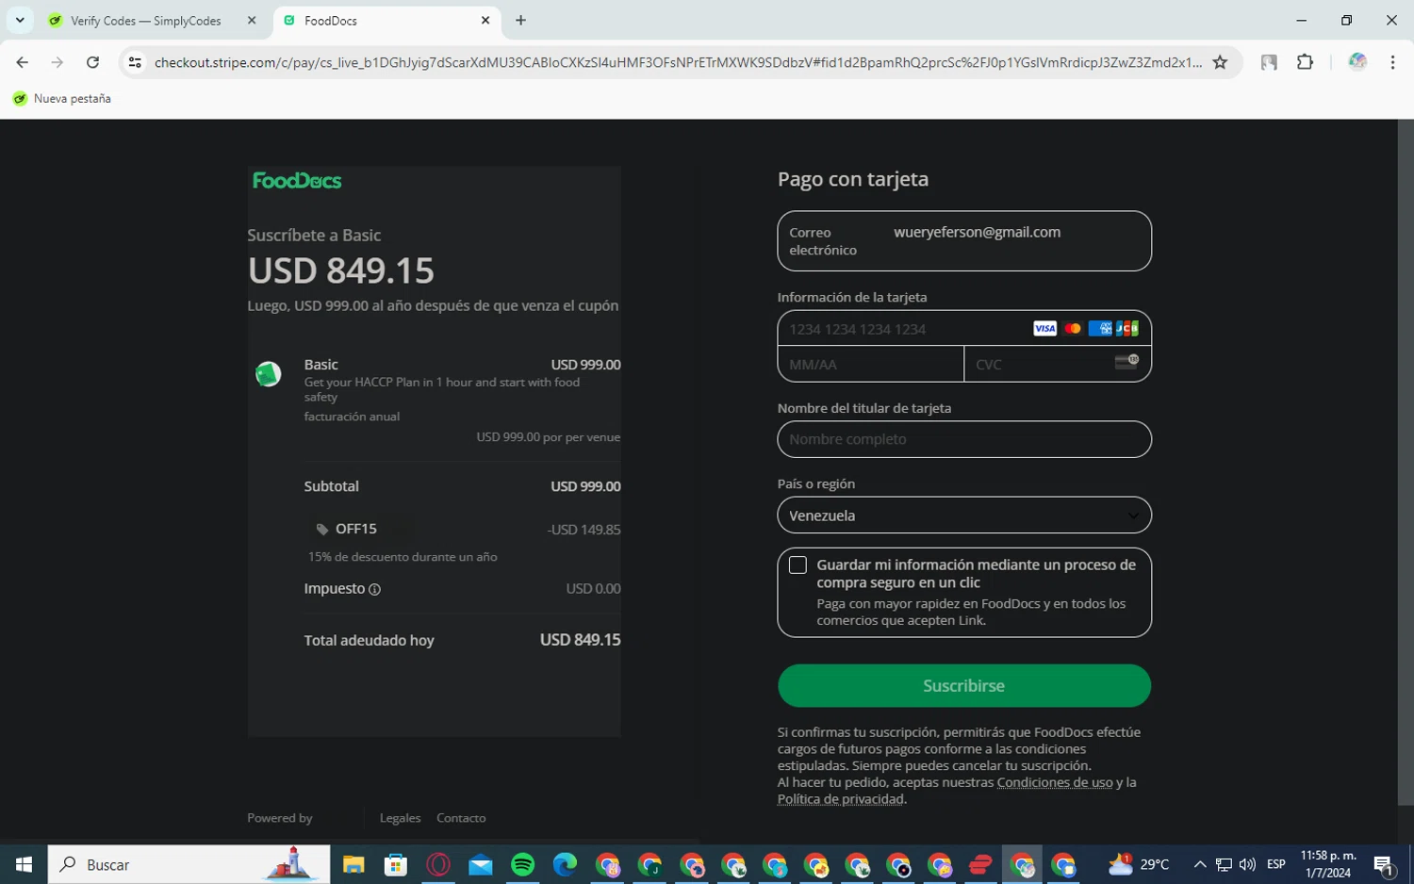
Task: Expand the tab search dropdown arrow
Action: point(20,20)
